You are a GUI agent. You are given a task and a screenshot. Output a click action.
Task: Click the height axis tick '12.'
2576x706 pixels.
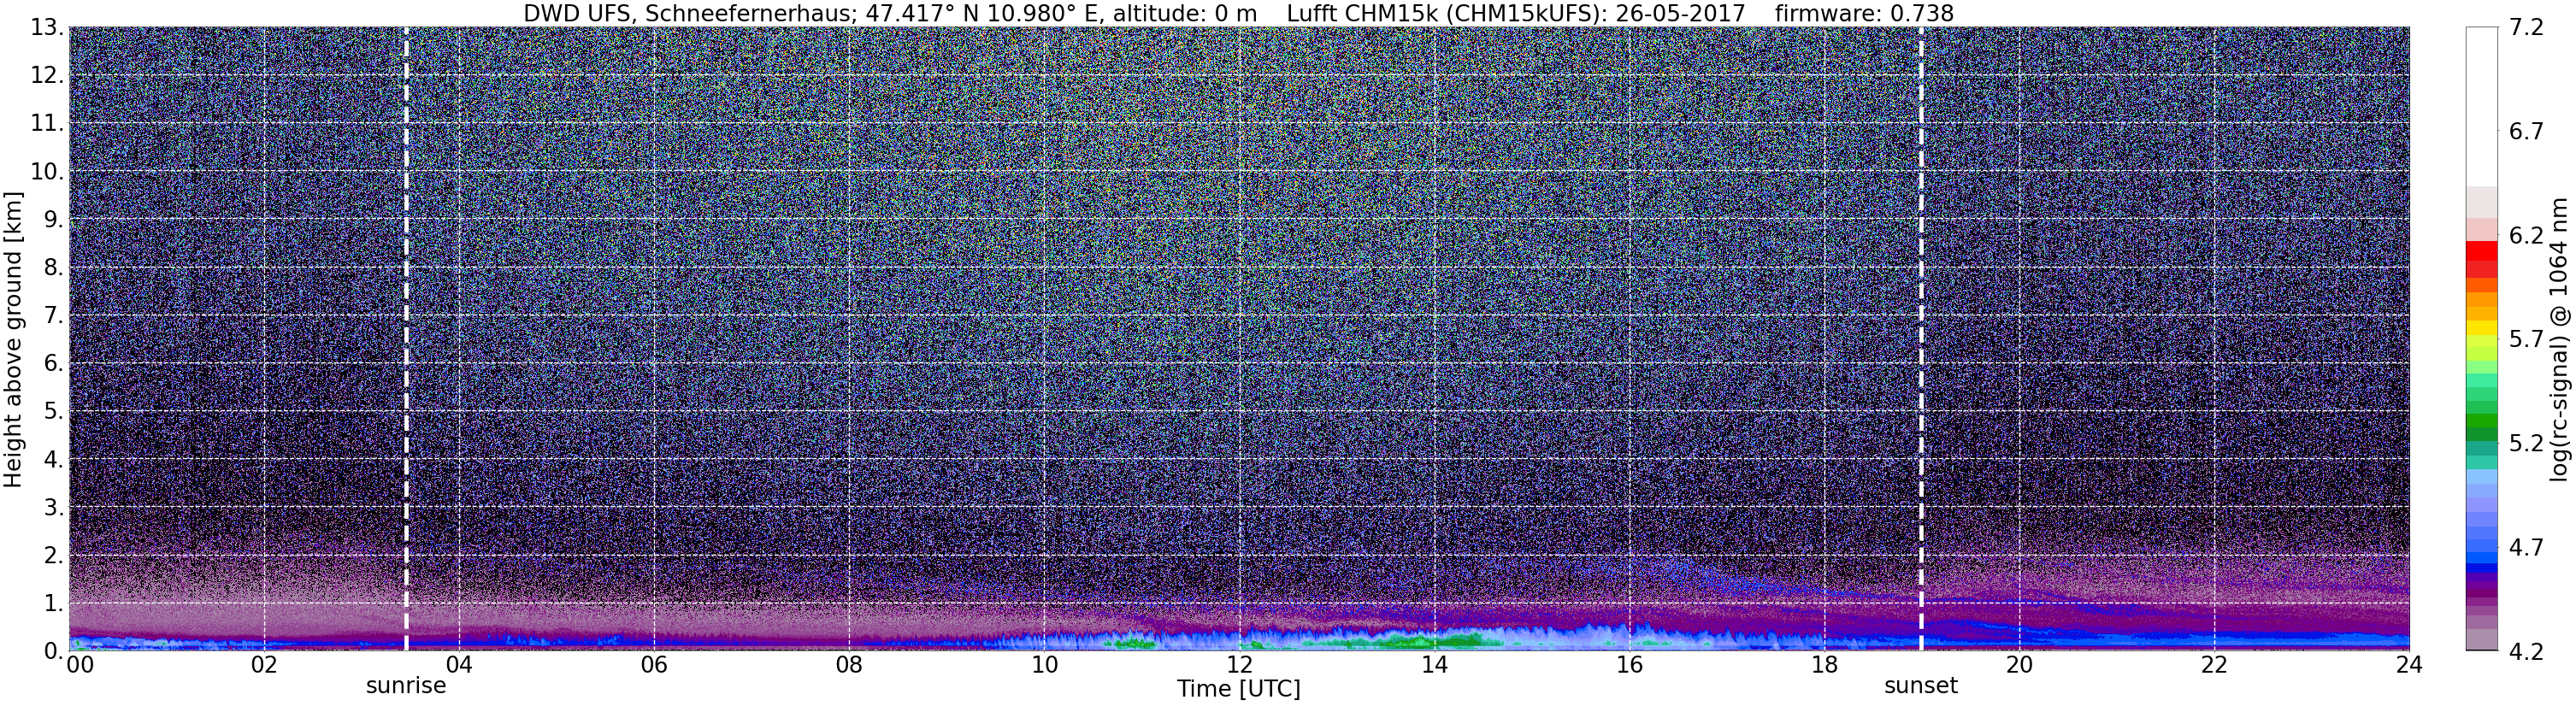(x=47, y=75)
